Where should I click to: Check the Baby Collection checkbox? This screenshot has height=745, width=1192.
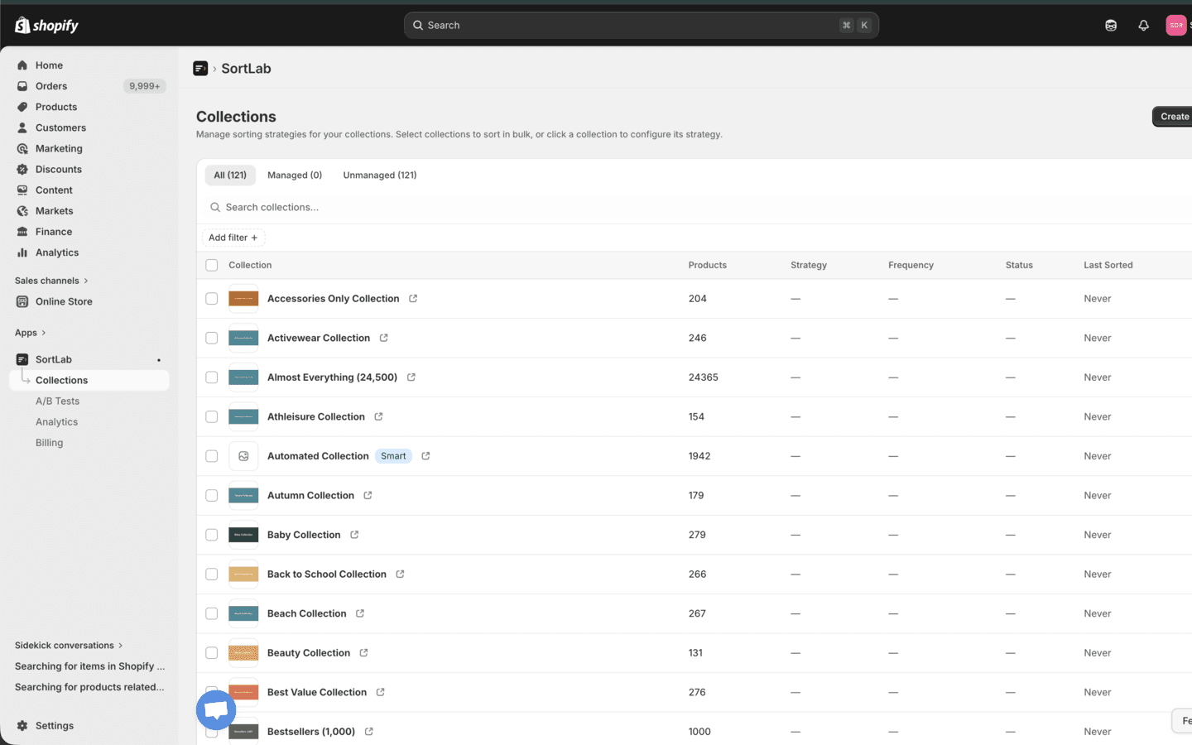tap(212, 535)
